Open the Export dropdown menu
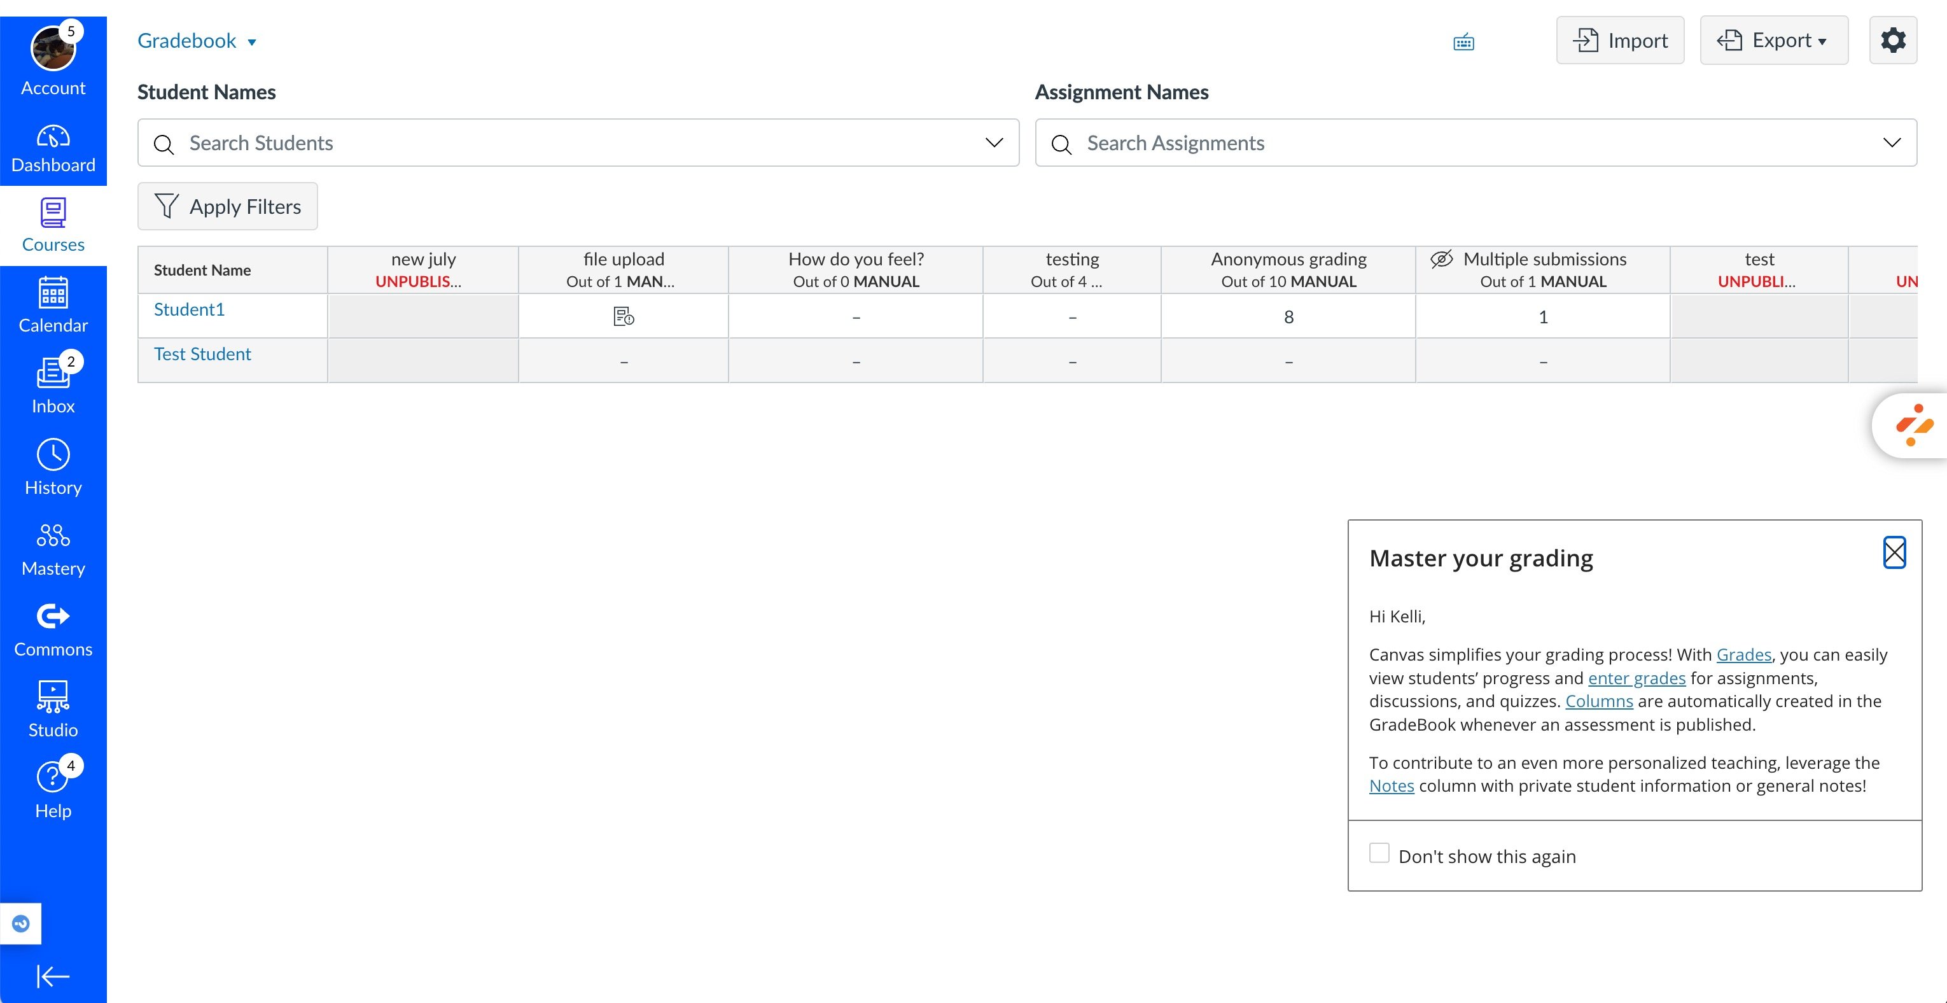 tap(1773, 40)
